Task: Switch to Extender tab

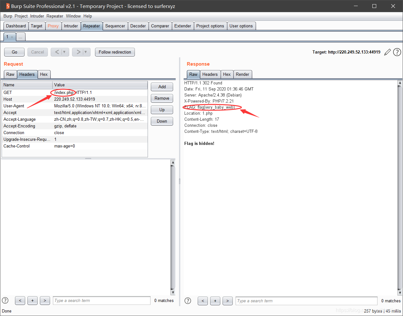Action: point(183,26)
